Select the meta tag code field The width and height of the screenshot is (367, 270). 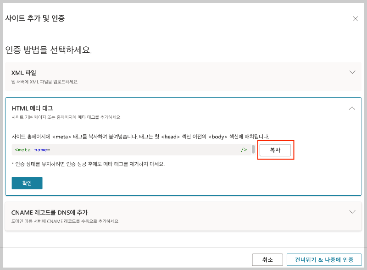pyautogui.click(x=128, y=149)
